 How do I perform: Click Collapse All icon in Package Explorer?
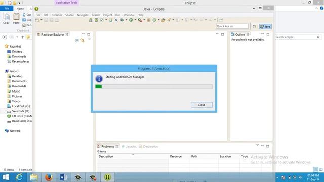point(77,40)
